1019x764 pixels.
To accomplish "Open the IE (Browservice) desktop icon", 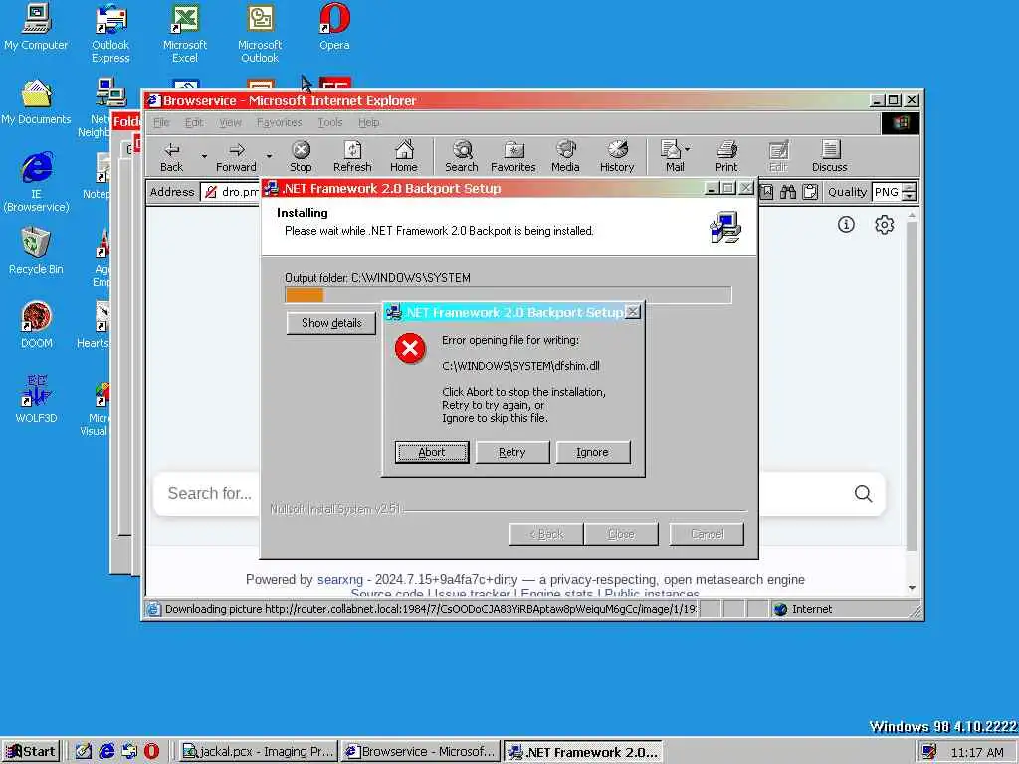I will click(36, 182).
